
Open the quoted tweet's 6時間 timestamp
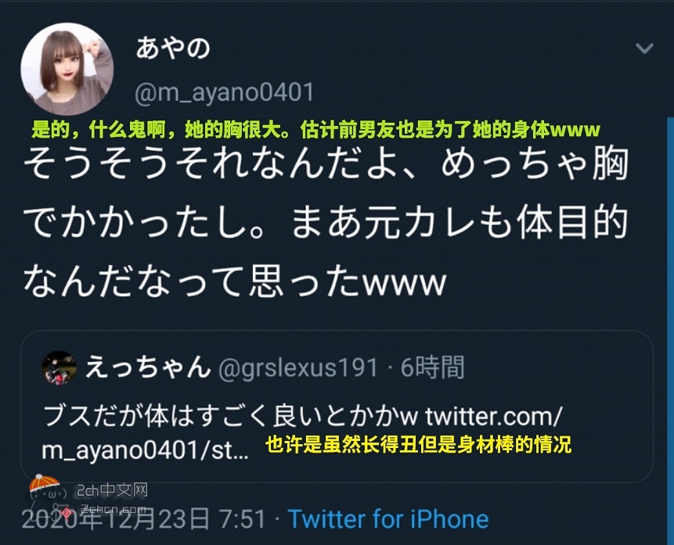pyautogui.click(x=432, y=368)
